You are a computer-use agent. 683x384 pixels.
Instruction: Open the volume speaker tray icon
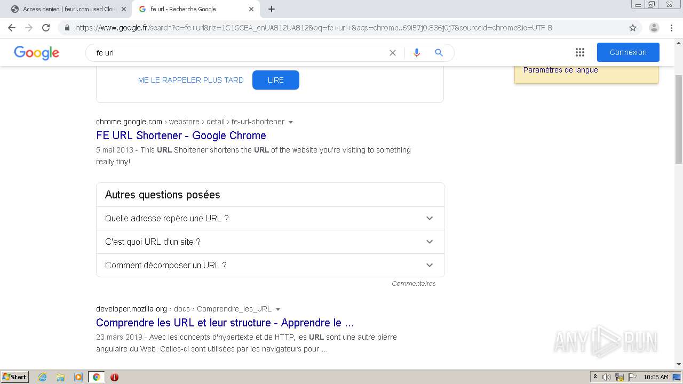(606, 377)
